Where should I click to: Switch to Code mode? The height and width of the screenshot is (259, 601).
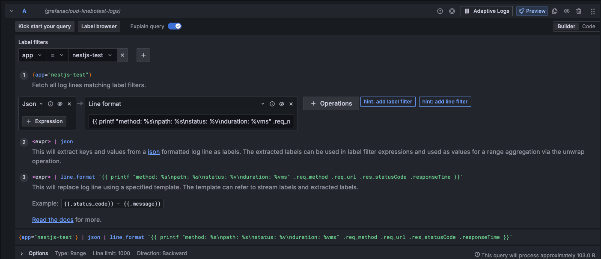pos(589,26)
